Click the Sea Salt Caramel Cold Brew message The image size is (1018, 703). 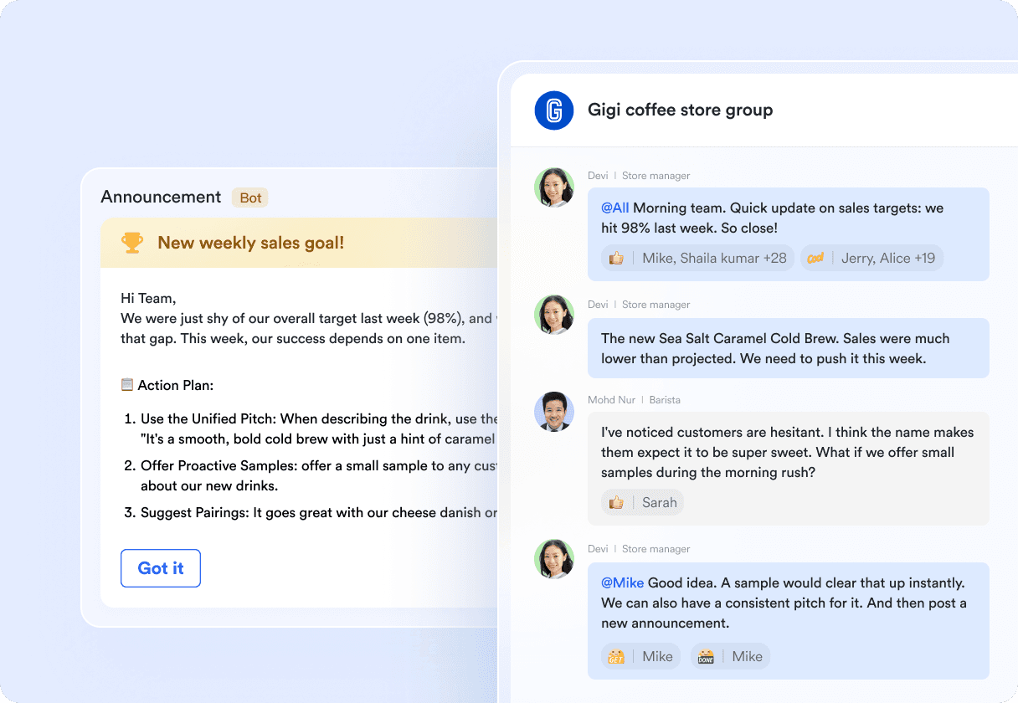789,348
